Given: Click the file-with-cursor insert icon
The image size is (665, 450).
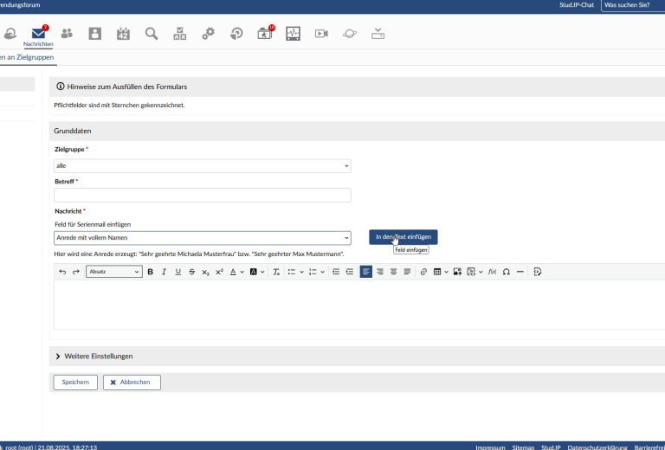Looking at the screenshot, I should coord(471,272).
